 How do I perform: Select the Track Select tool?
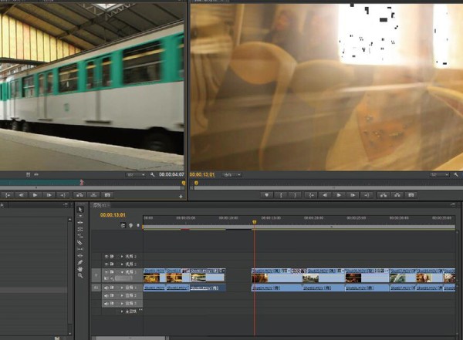pos(80,216)
